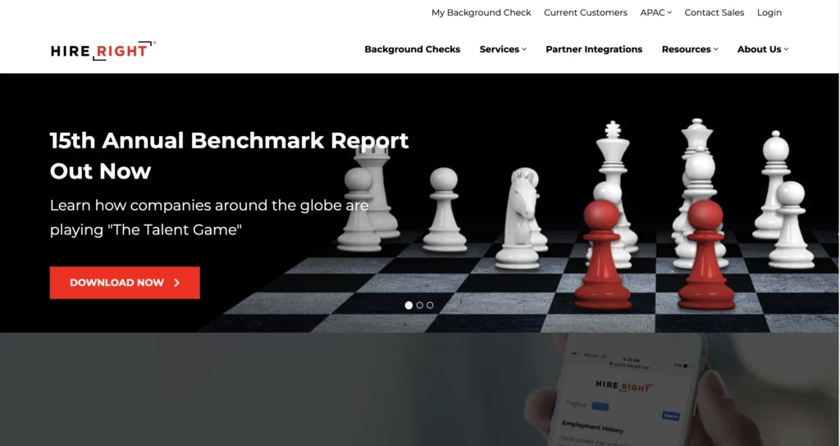Viewport: 840px width, 446px height.
Task: Click the HireRight logo on phone screen
Action: (x=623, y=386)
